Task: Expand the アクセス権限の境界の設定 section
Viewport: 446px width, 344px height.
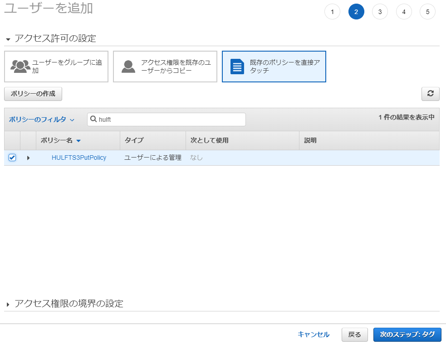Action: (8, 304)
